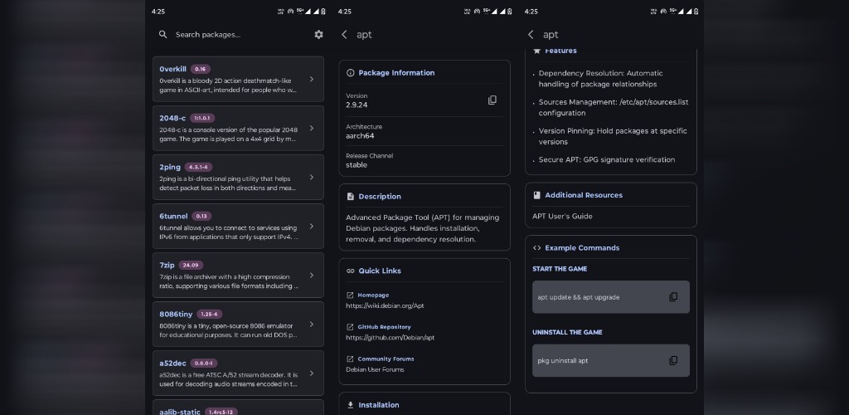Click the Secure APT feature line
Image resolution: width=849 pixels, height=415 pixels.
606,160
